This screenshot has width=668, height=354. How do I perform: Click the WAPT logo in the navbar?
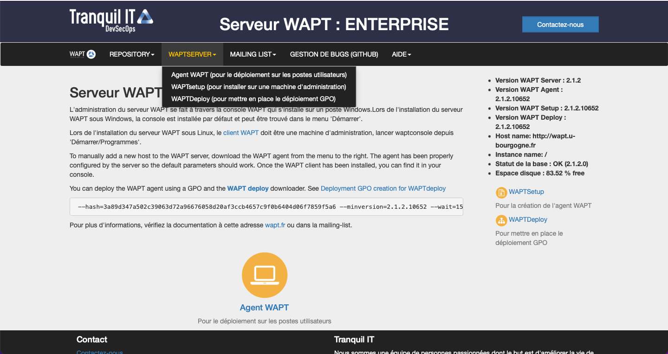[x=83, y=54]
